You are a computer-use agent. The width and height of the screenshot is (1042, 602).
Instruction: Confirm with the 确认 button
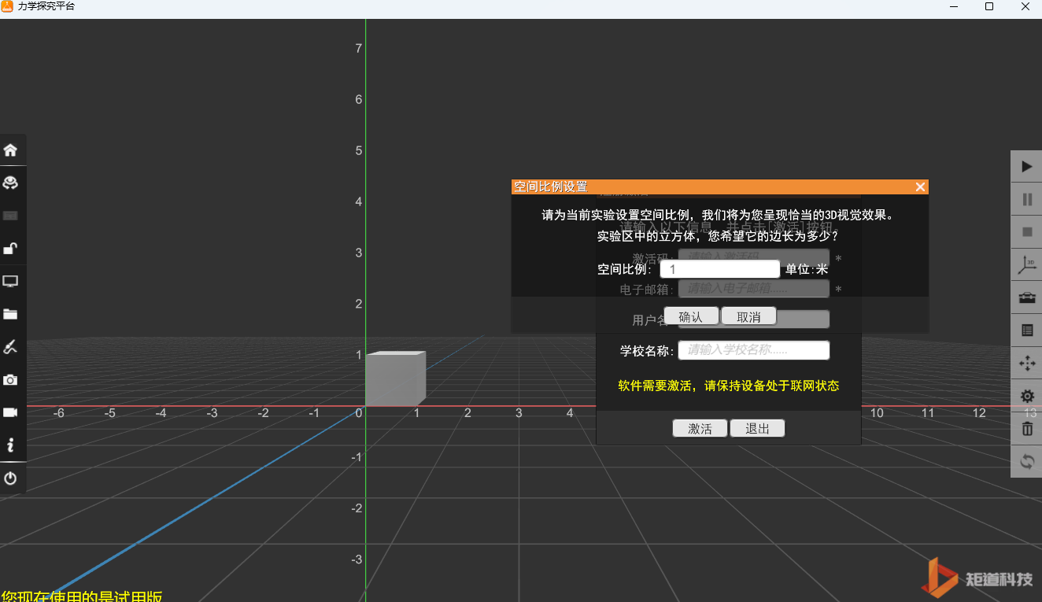pyautogui.click(x=691, y=316)
